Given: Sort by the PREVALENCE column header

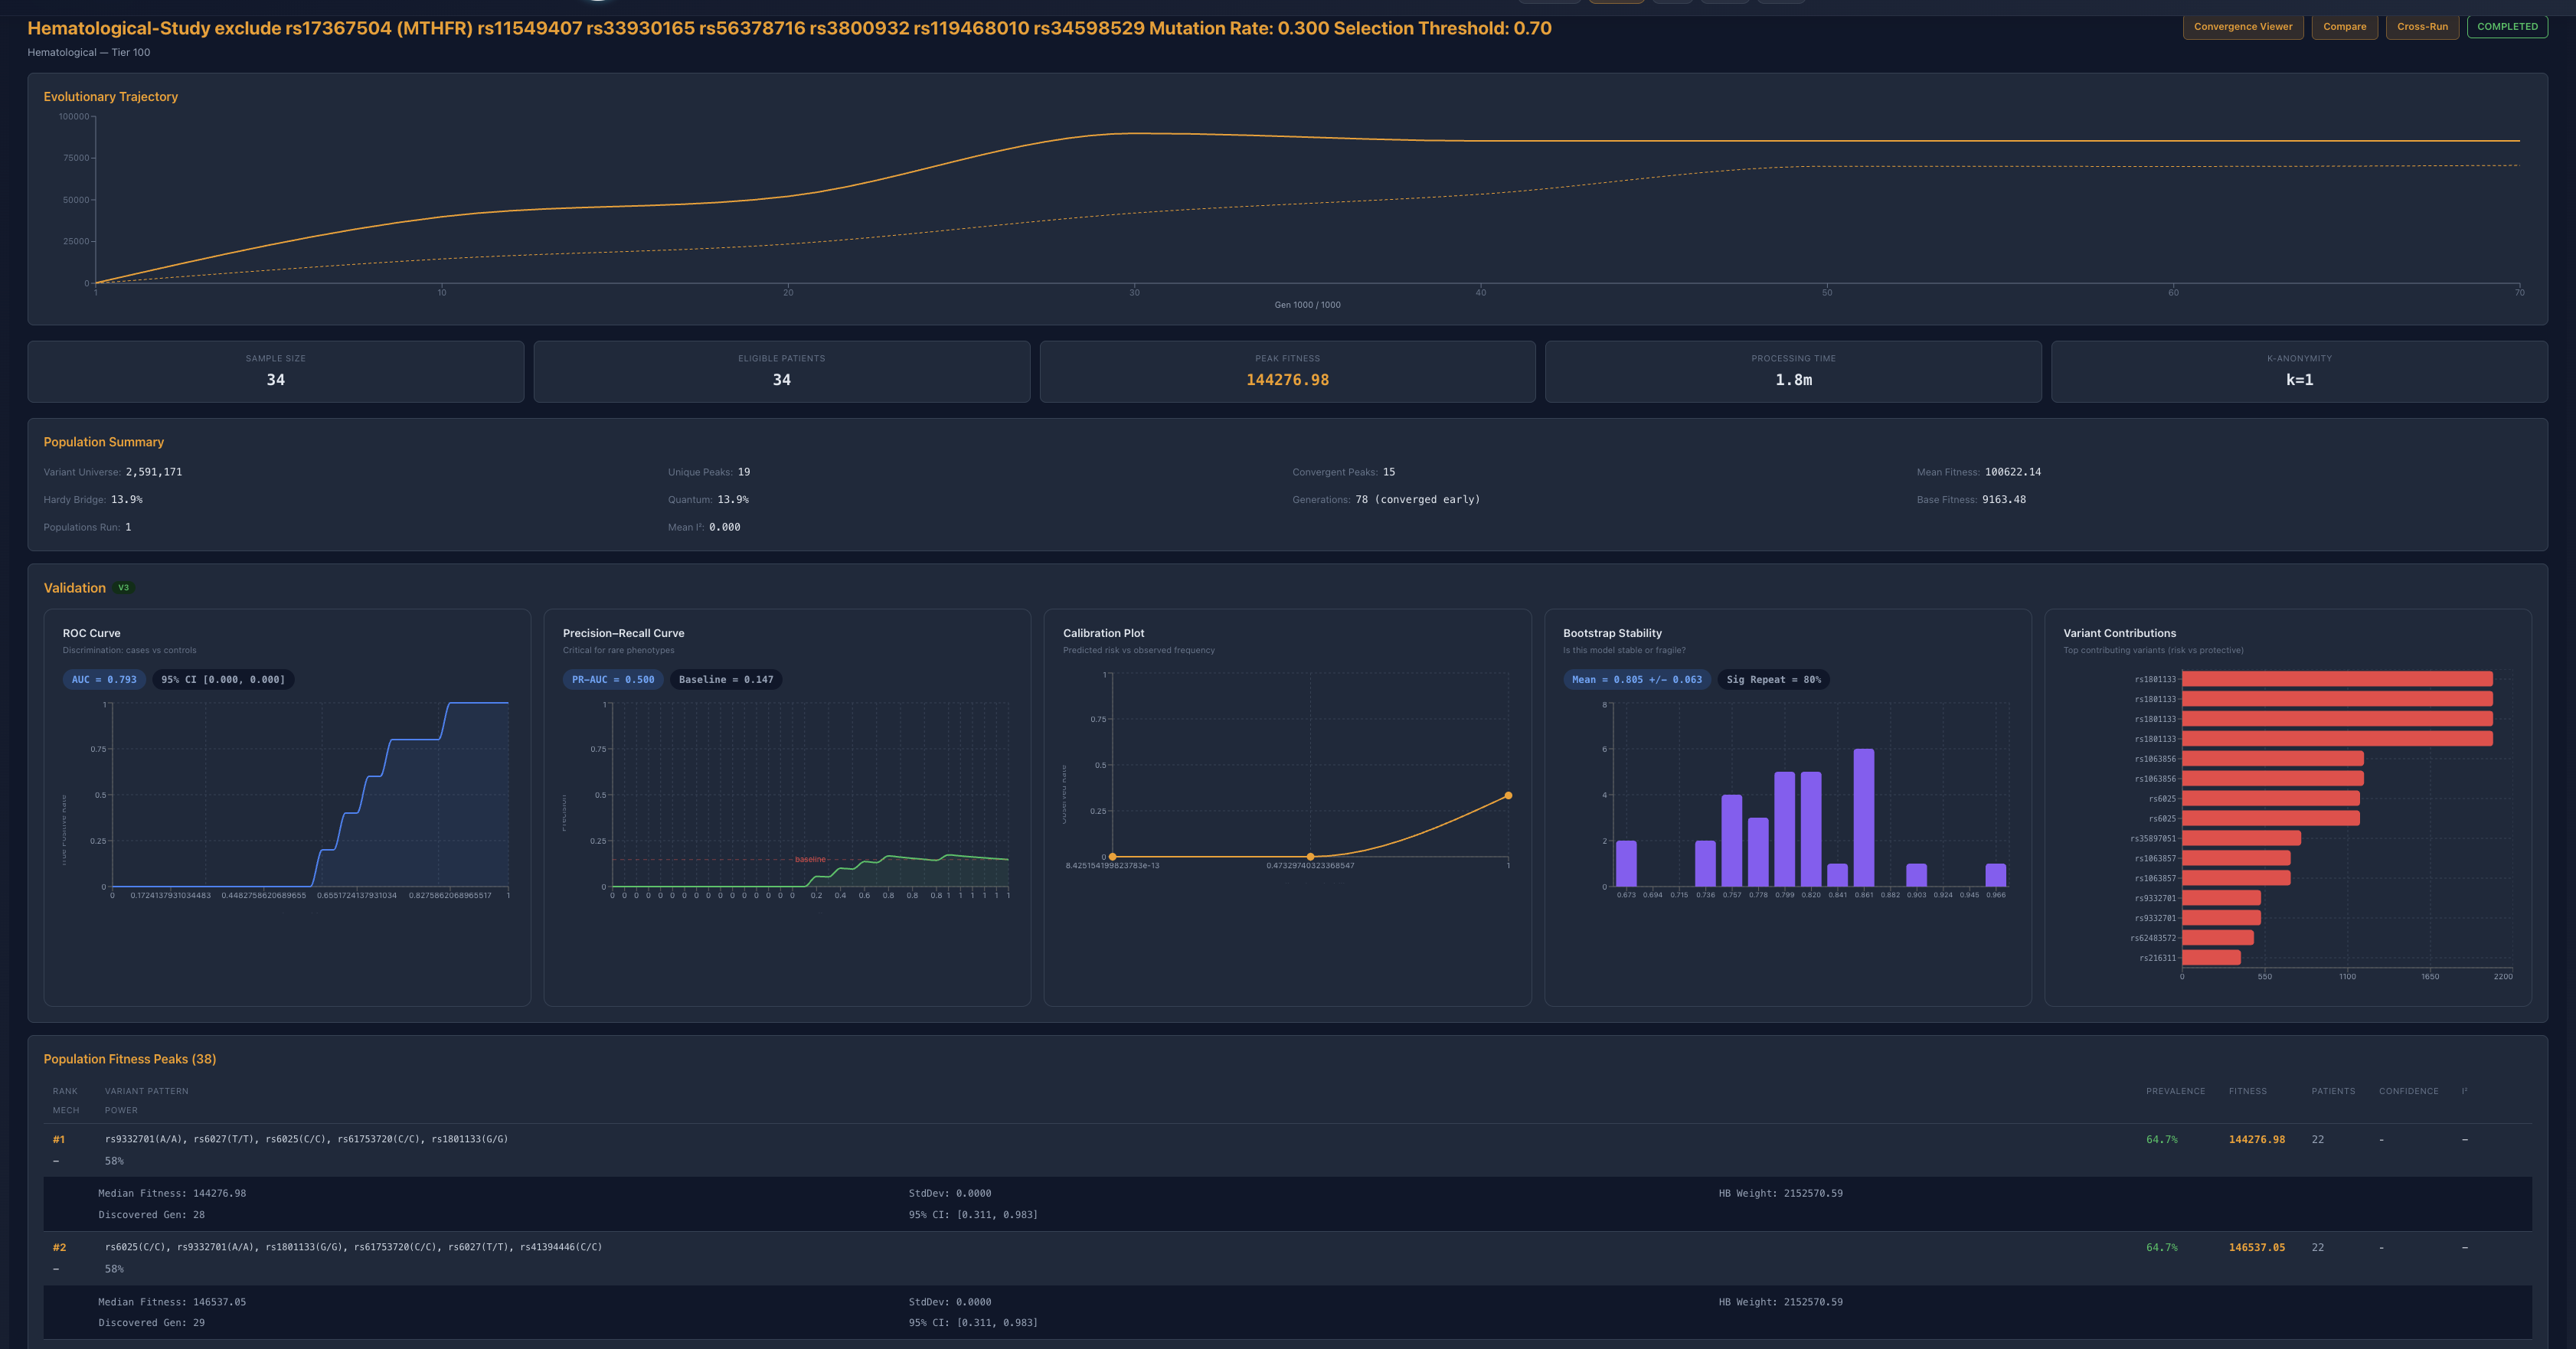Looking at the screenshot, I should pos(2175,1091).
